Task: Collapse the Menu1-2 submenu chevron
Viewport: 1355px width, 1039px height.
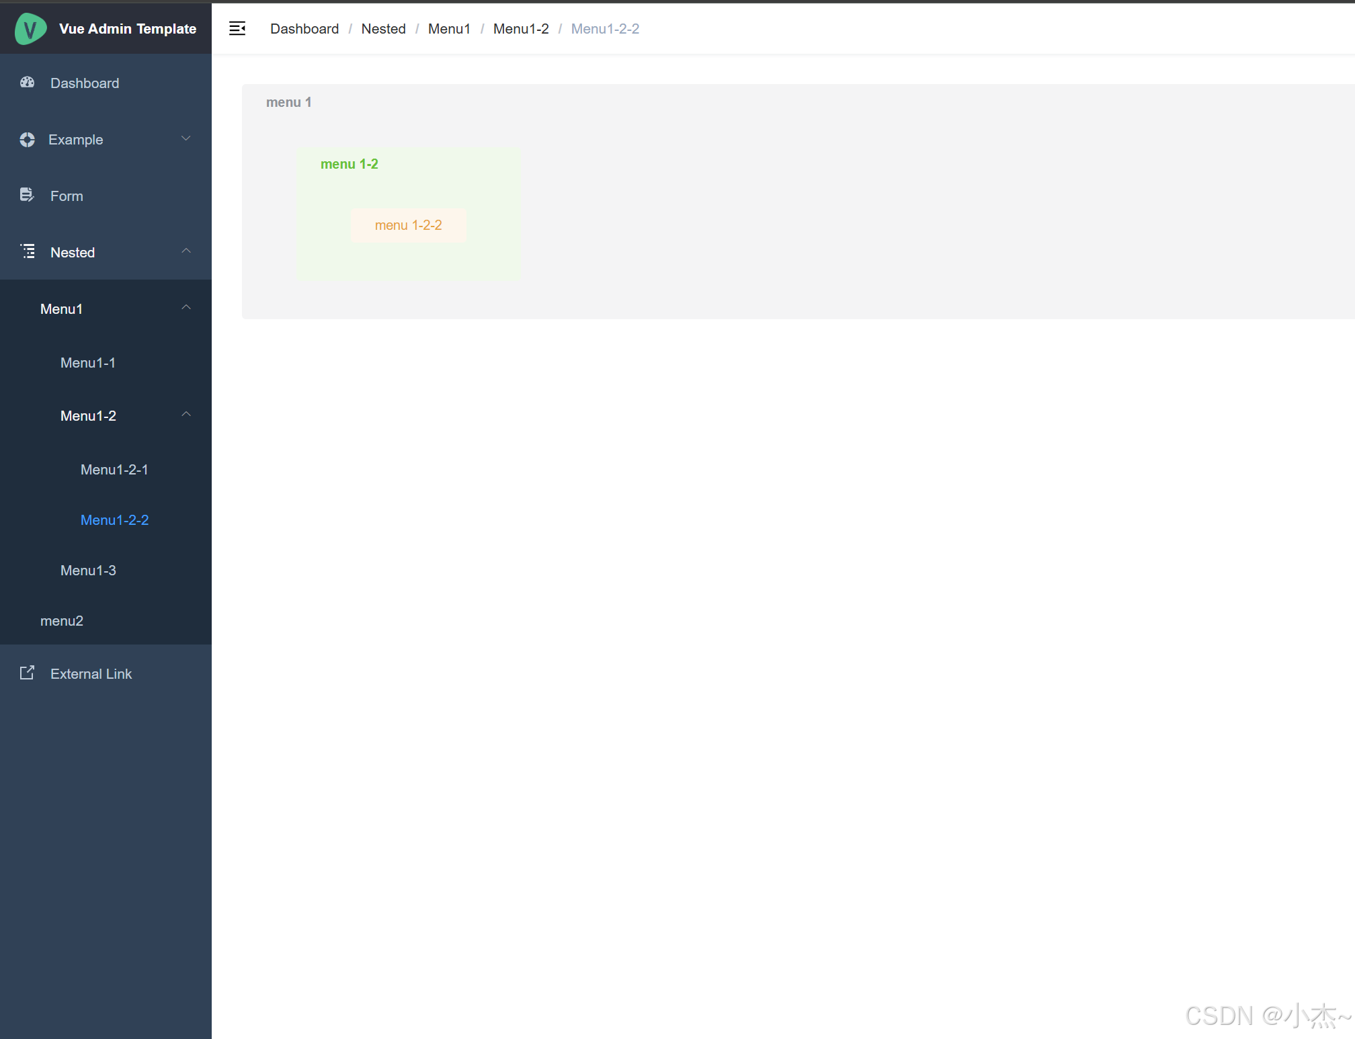Action: 186,415
